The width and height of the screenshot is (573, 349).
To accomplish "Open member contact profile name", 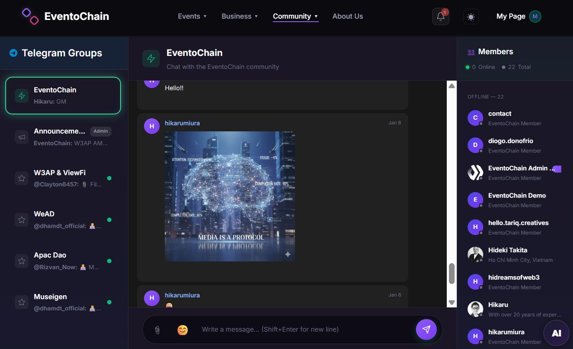I will pyautogui.click(x=500, y=114).
